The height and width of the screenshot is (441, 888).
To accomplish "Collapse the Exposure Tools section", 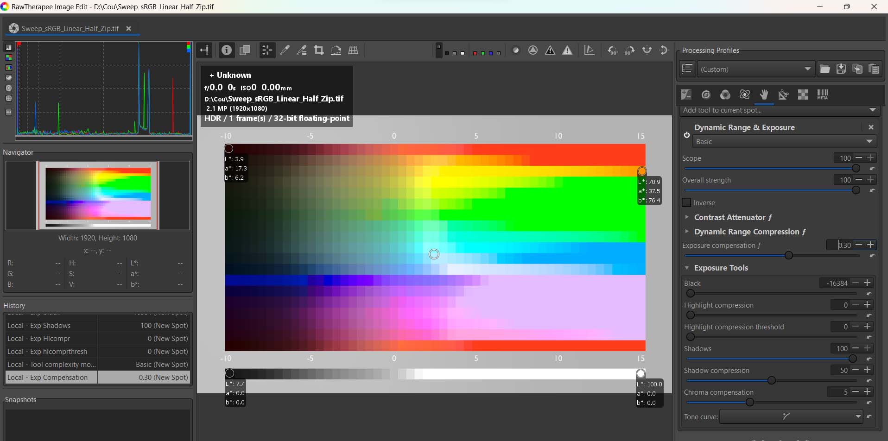I will pos(687,268).
